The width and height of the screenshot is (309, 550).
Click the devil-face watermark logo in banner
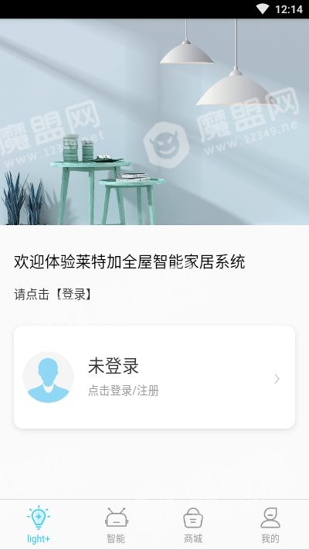pyautogui.click(x=166, y=144)
